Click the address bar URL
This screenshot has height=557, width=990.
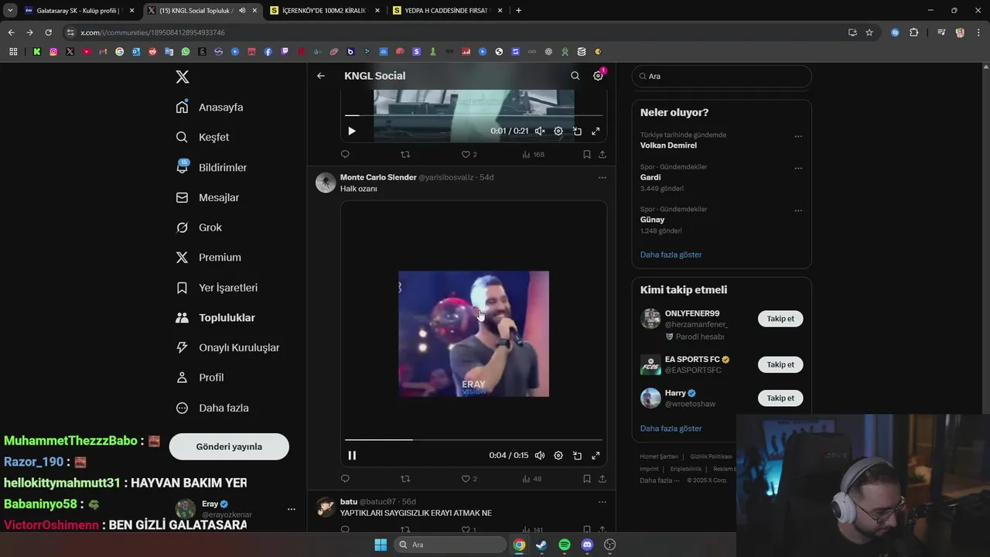coord(152,32)
